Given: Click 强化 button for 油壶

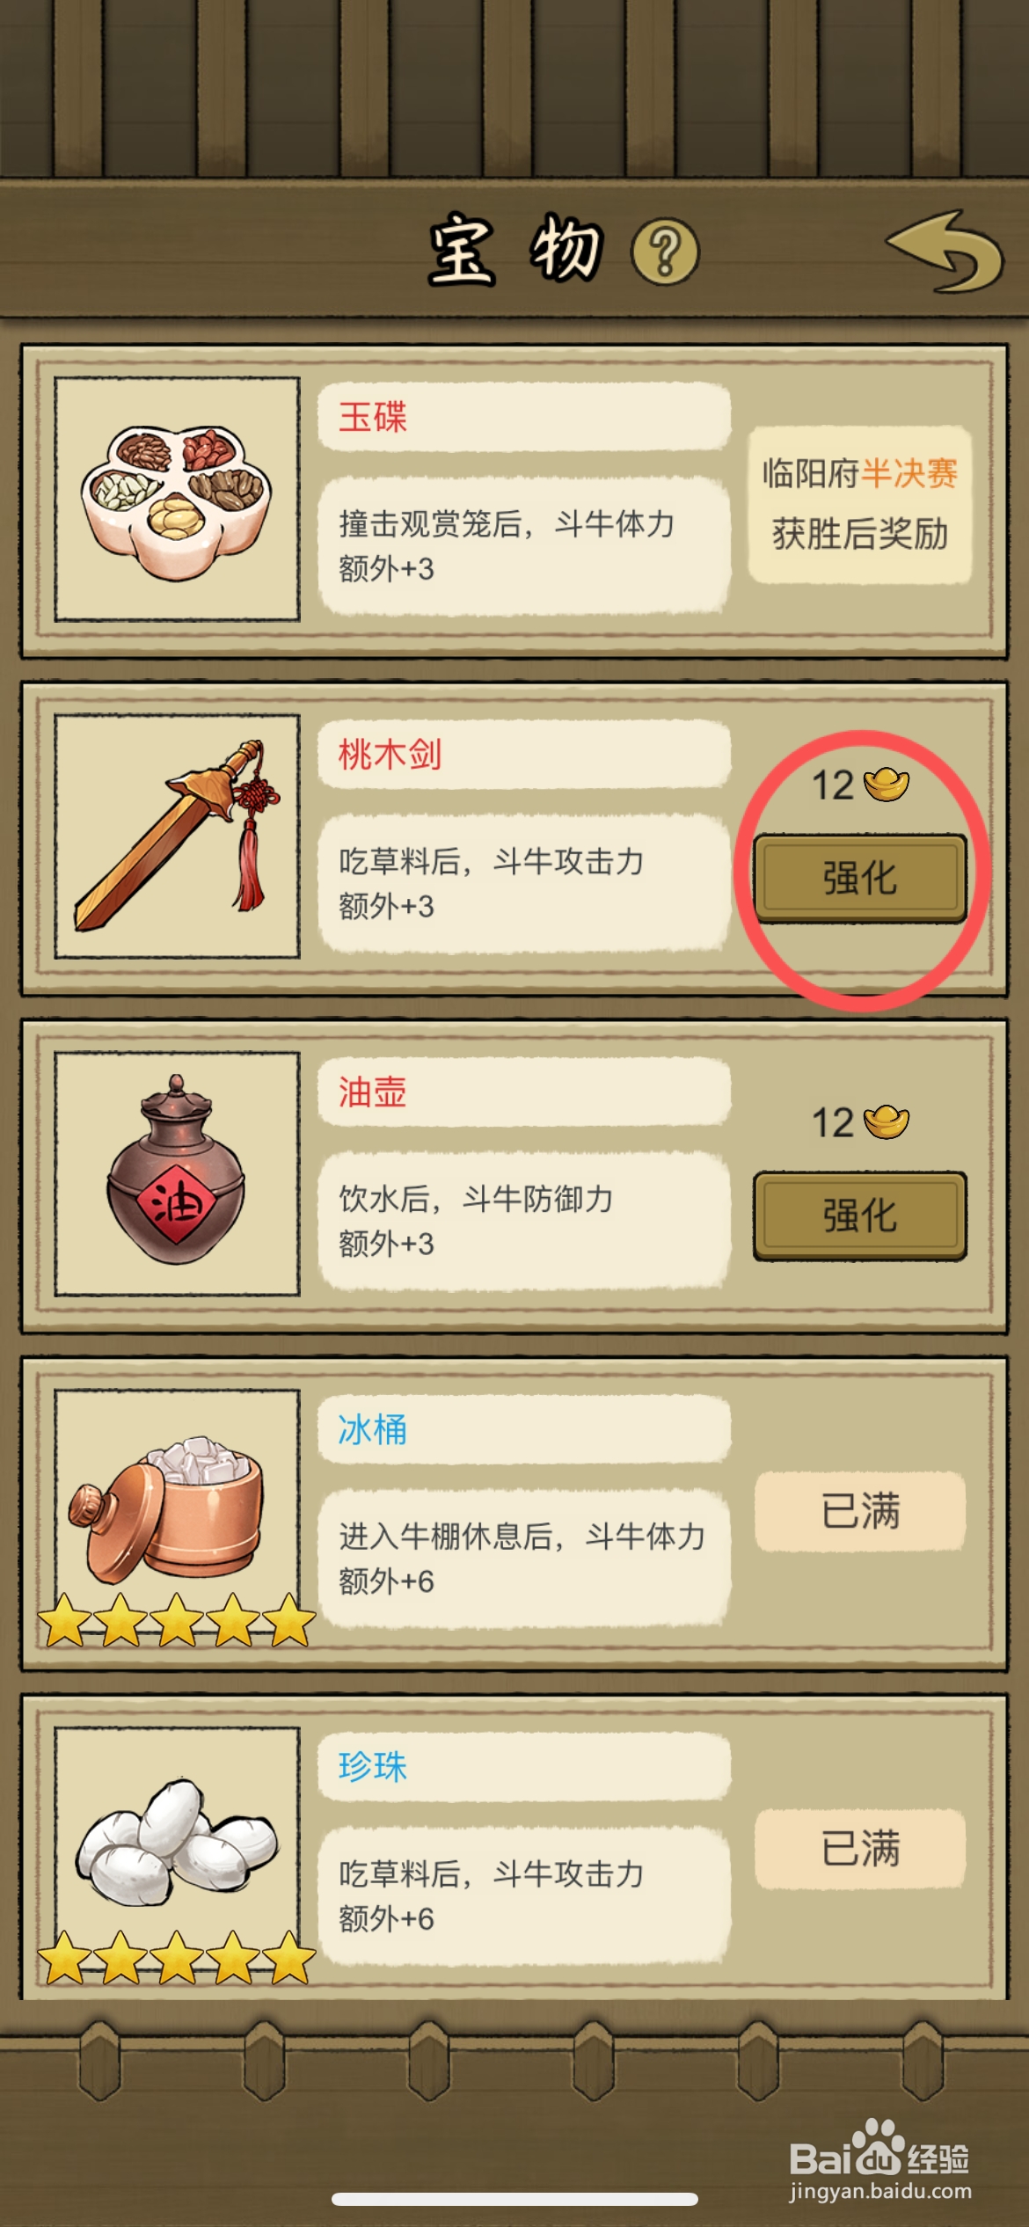Looking at the screenshot, I should click(859, 1216).
